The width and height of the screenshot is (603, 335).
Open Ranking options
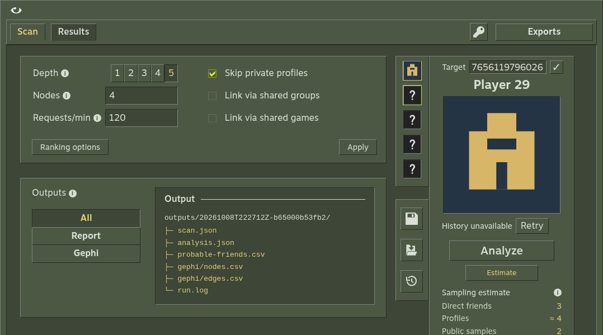(70, 147)
